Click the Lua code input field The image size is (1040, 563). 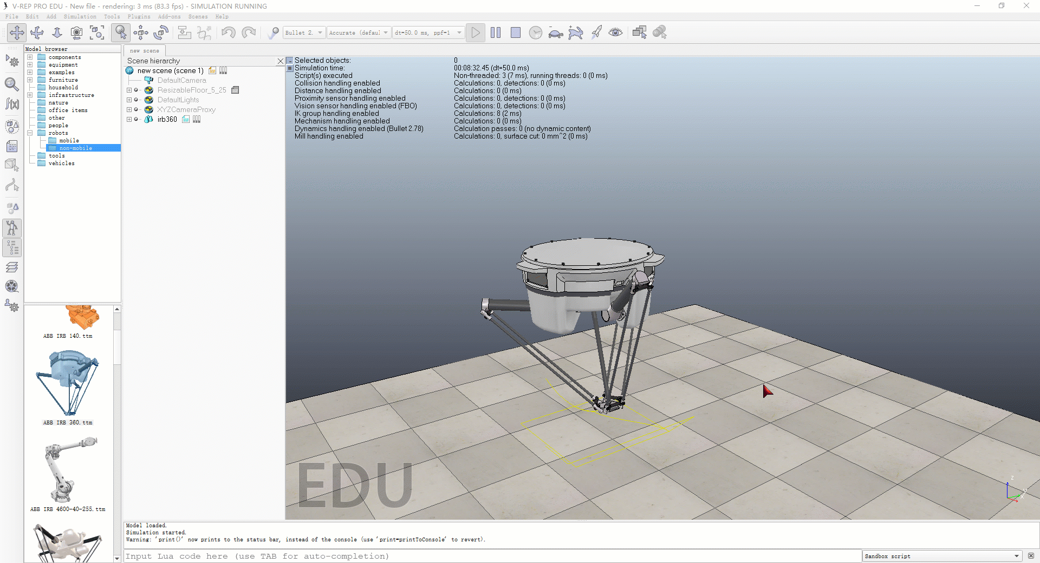pos(492,556)
